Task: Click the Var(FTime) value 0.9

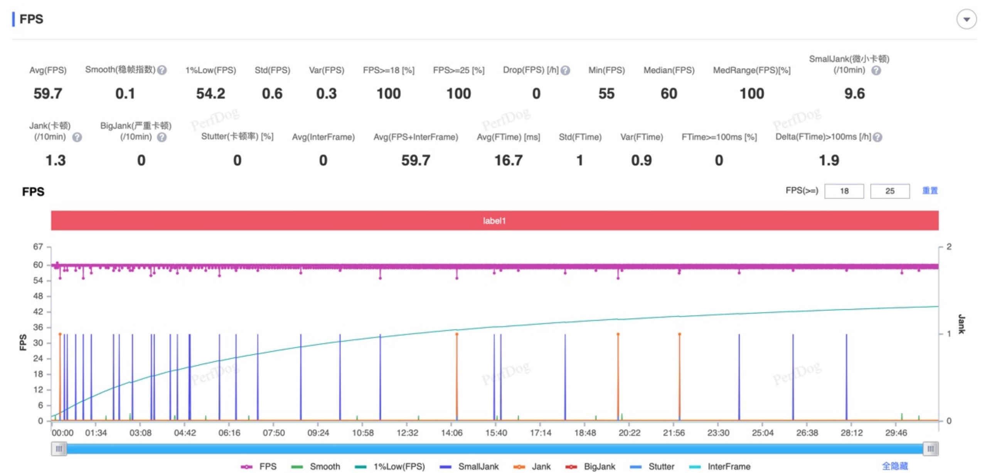Action: pos(641,160)
